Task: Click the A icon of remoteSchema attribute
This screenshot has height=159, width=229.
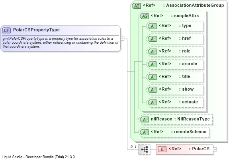Action: click(144, 132)
